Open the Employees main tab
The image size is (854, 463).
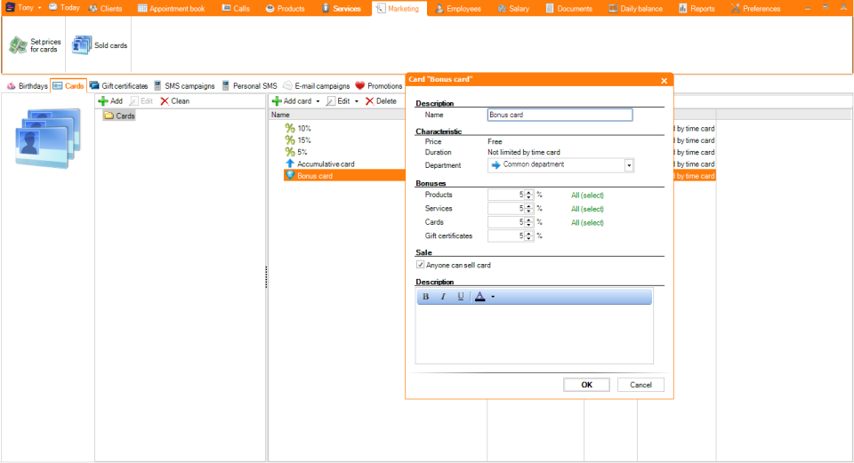pyautogui.click(x=458, y=9)
